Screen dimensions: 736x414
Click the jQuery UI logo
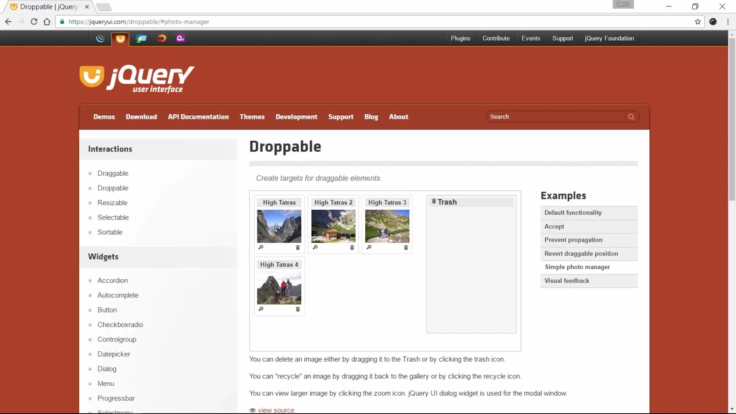tap(137, 79)
